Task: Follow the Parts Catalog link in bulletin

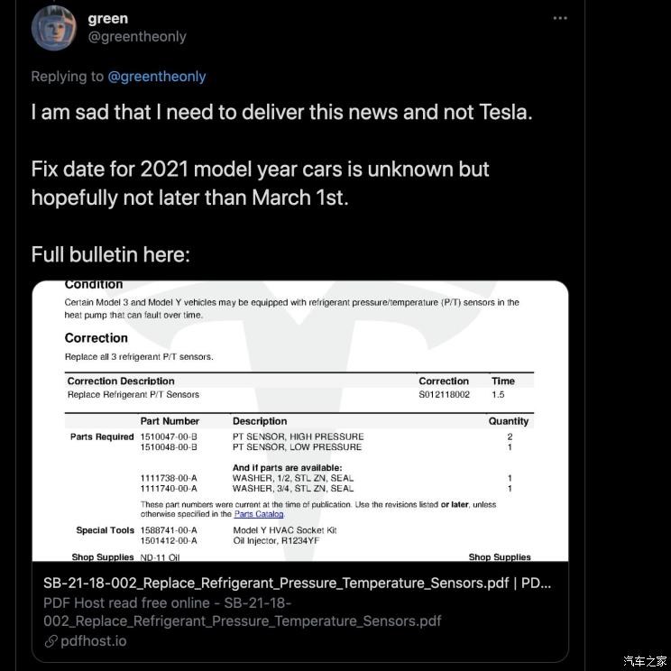Action: tap(259, 514)
